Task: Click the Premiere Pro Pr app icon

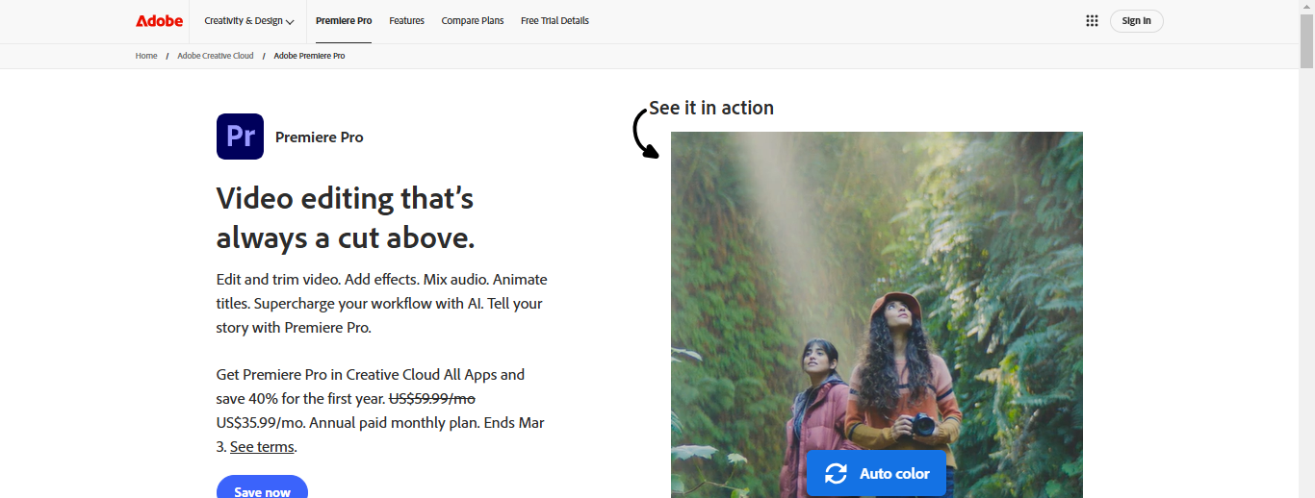Action: 240,137
